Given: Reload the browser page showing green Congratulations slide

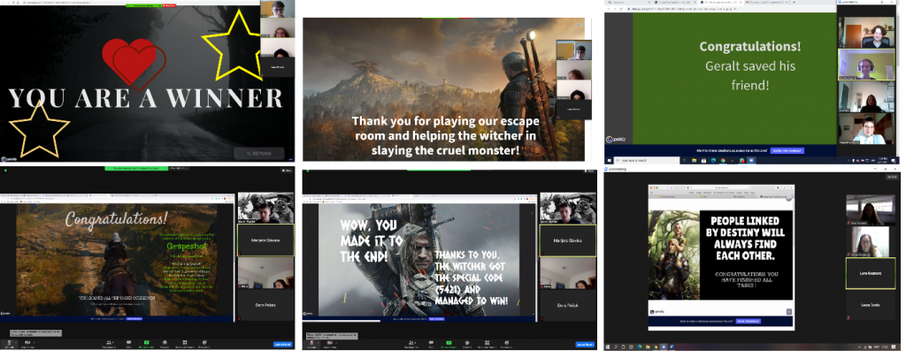Looking at the screenshot, I should click(622, 9).
